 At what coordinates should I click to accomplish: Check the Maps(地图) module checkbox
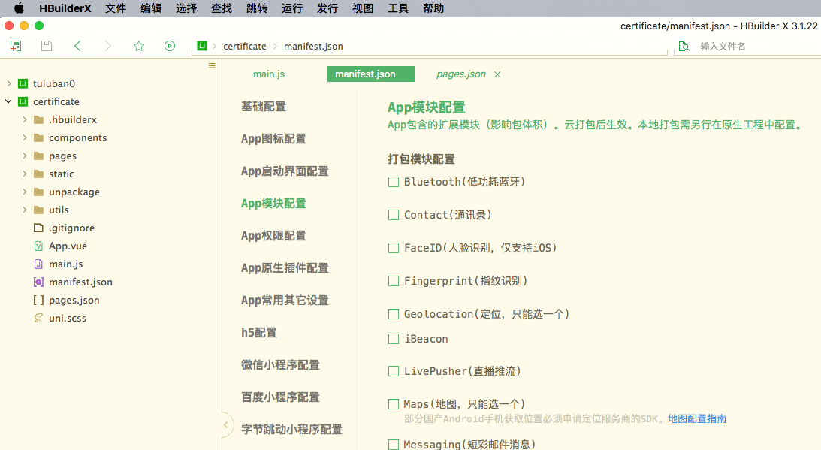pos(393,404)
